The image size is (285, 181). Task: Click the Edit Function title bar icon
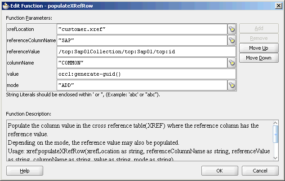click(x=6, y=6)
